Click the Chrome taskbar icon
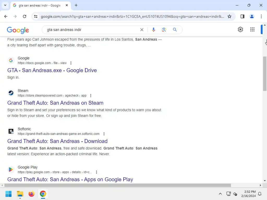267x200 pixels. [x=43, y=194]
